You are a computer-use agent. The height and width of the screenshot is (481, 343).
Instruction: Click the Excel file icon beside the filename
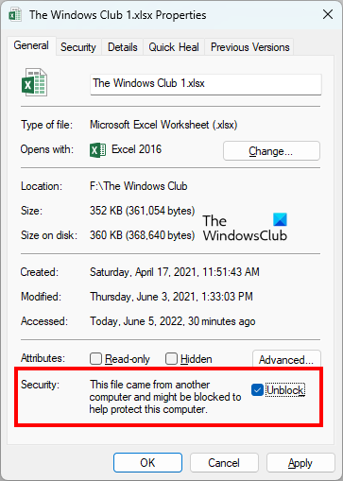[34, 82]
